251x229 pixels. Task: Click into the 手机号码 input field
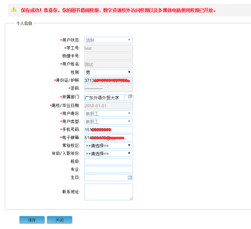click(x=109, y=130)
